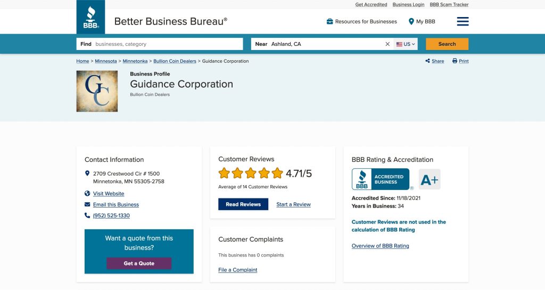The width and height of the screenshot is (545, 290).
Task: Click the Find businesses search field
Action: [x=165, y=44]
